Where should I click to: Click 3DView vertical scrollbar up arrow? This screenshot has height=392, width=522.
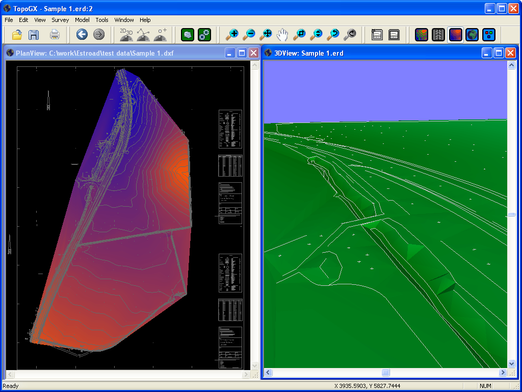pos(512,65)
